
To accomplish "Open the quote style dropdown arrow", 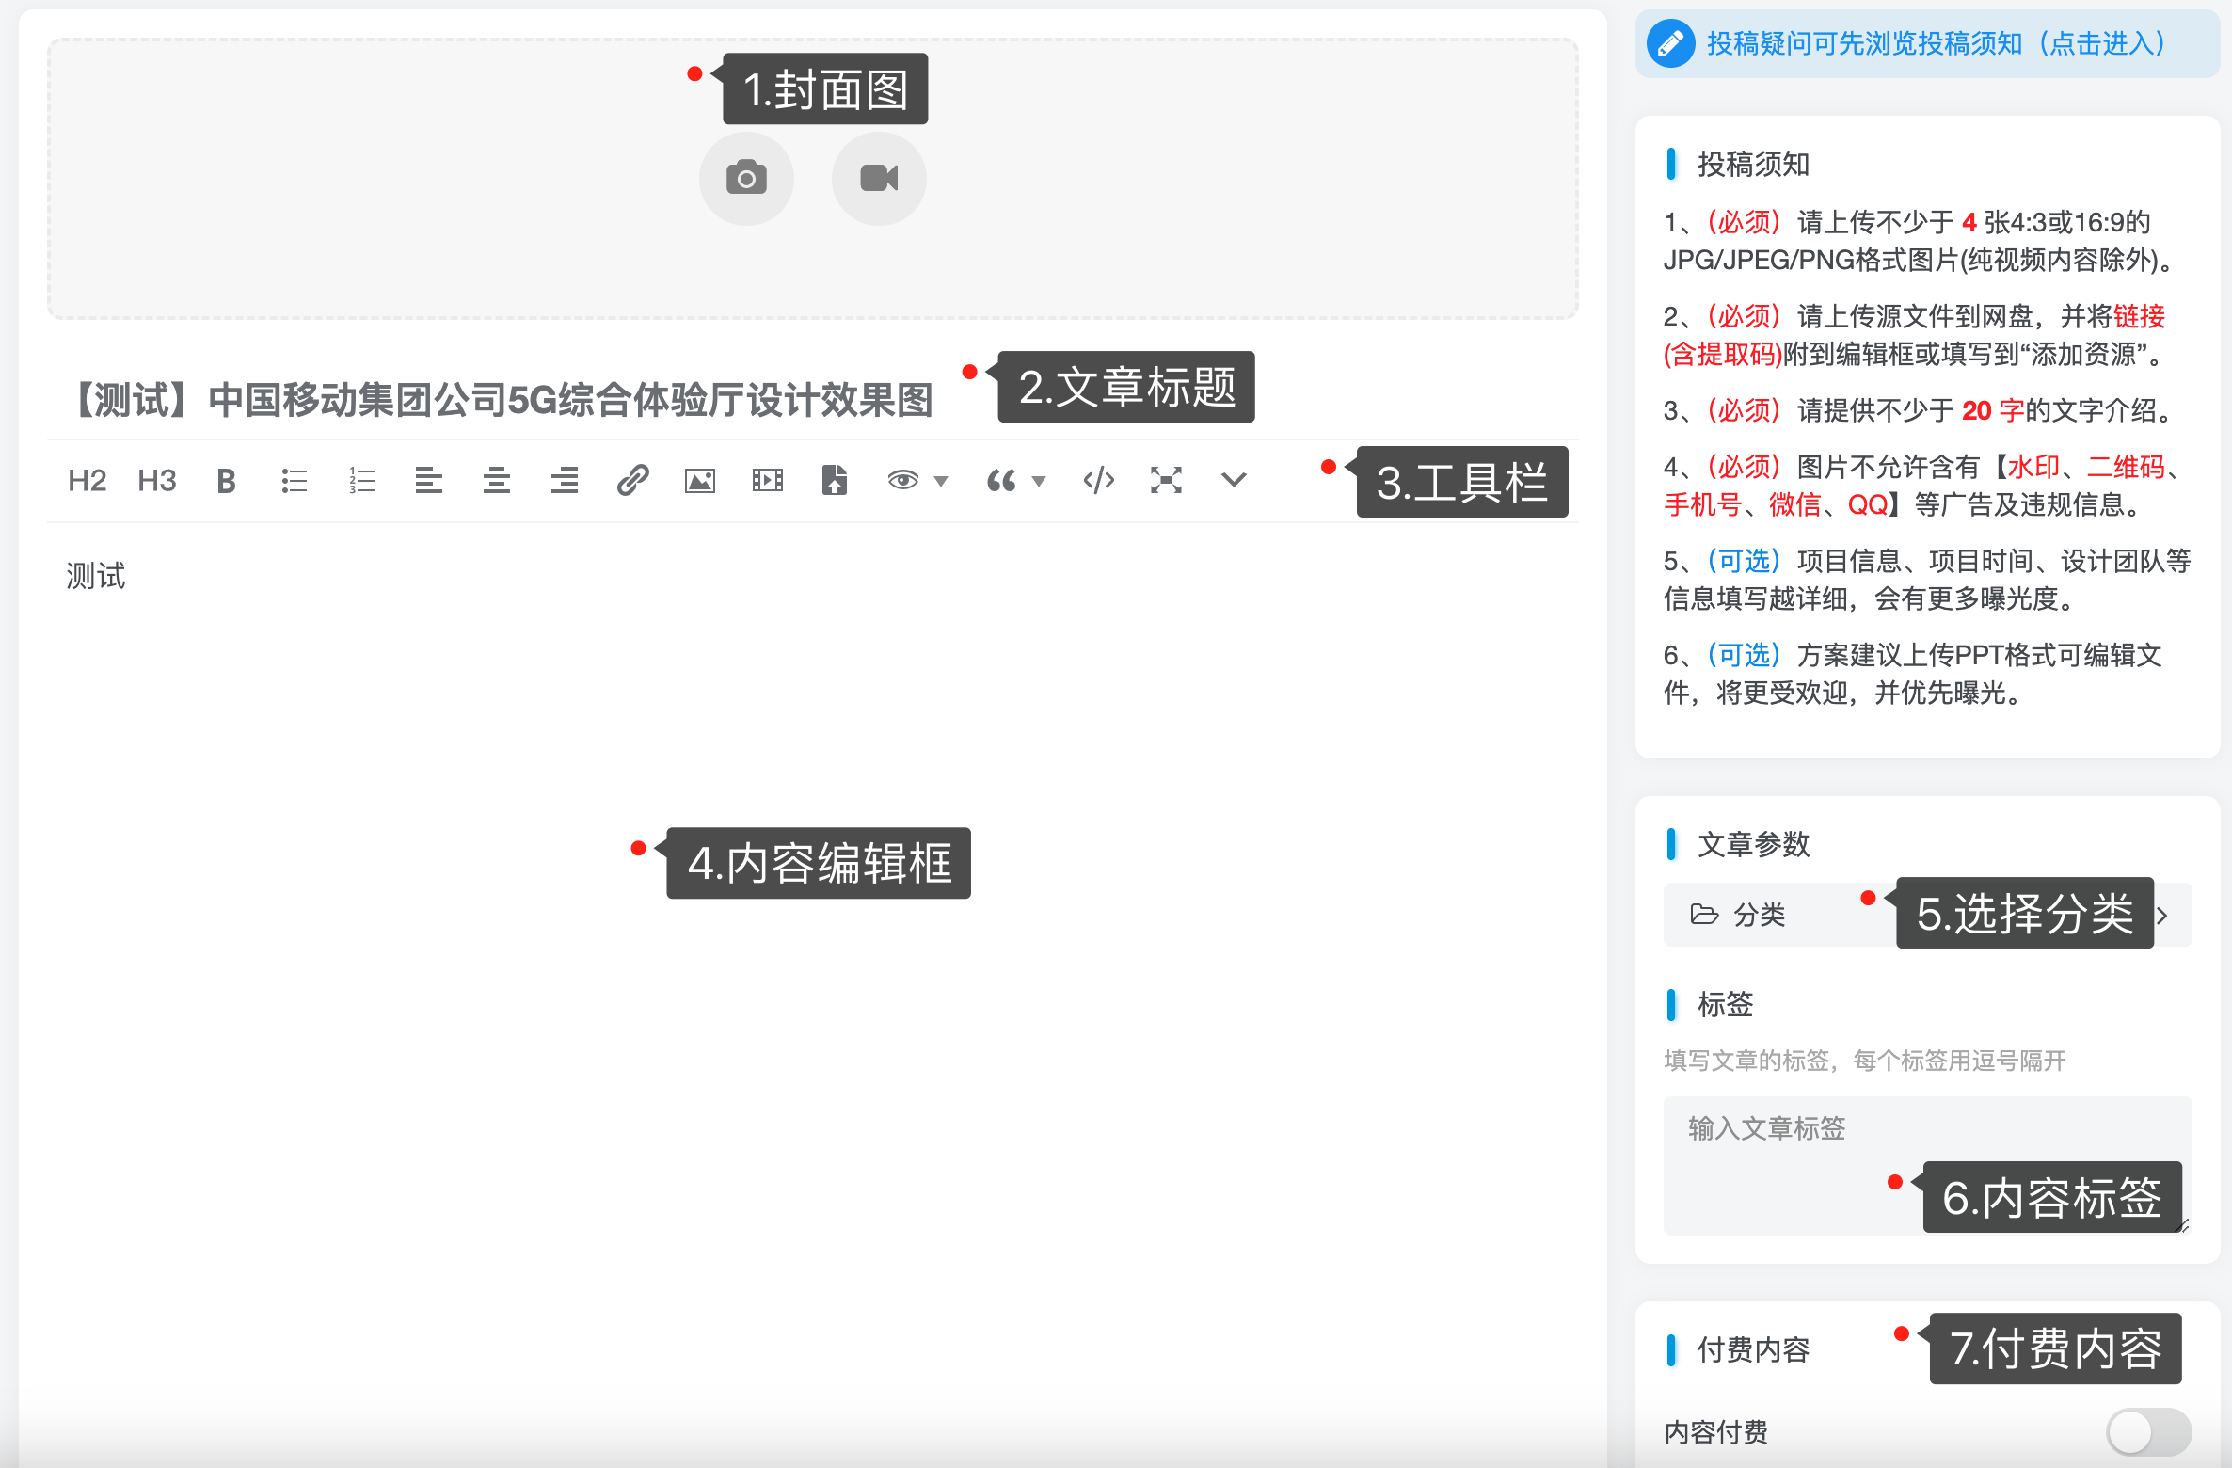I will coord(1039,481).
